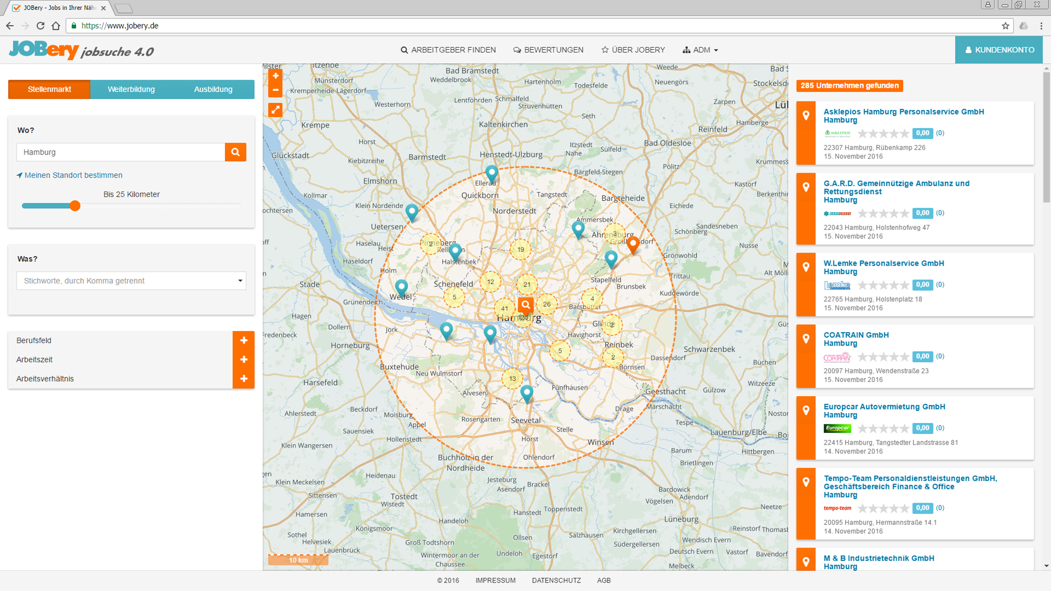
Task: Click Meinen Standort bestimmen link
Action: [69, 175]
